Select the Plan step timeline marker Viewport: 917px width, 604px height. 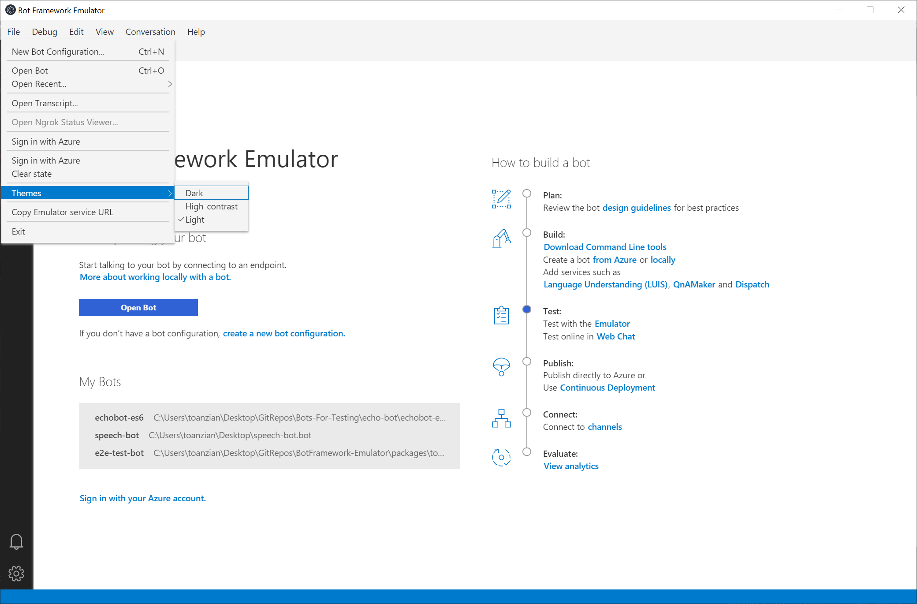click(526, 193)
